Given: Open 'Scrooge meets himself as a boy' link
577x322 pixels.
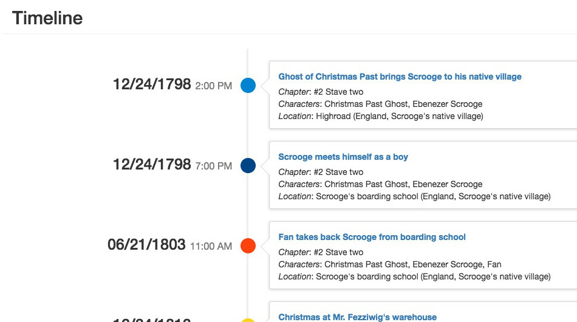Looking at the screenshot, I should 343,157.
